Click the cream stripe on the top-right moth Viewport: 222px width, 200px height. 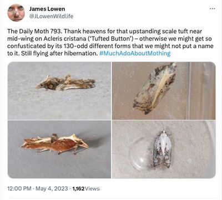[x=162, y=87]
